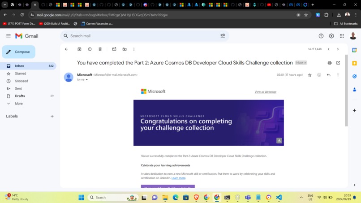361x203 pixels.
Task: Click the taskbar Search box
Action: click(113, 198)
